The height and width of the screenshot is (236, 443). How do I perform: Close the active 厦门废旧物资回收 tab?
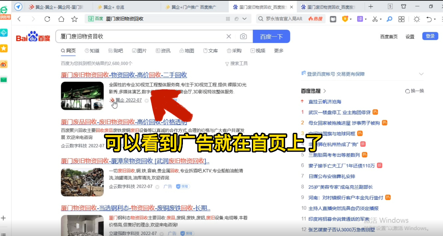(x=292, y=7)
